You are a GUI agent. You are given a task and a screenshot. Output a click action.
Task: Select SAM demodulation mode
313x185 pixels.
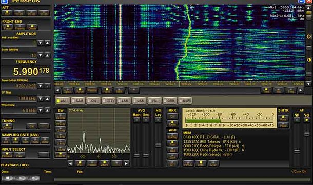pyautogui.click(x=78, y=101)
